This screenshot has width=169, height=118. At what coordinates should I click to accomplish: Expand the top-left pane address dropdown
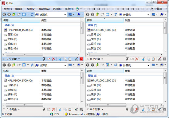point(65,15)
